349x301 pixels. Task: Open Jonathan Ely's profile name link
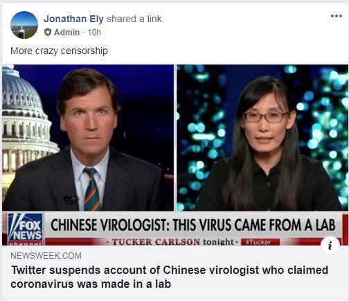[73, 19]
